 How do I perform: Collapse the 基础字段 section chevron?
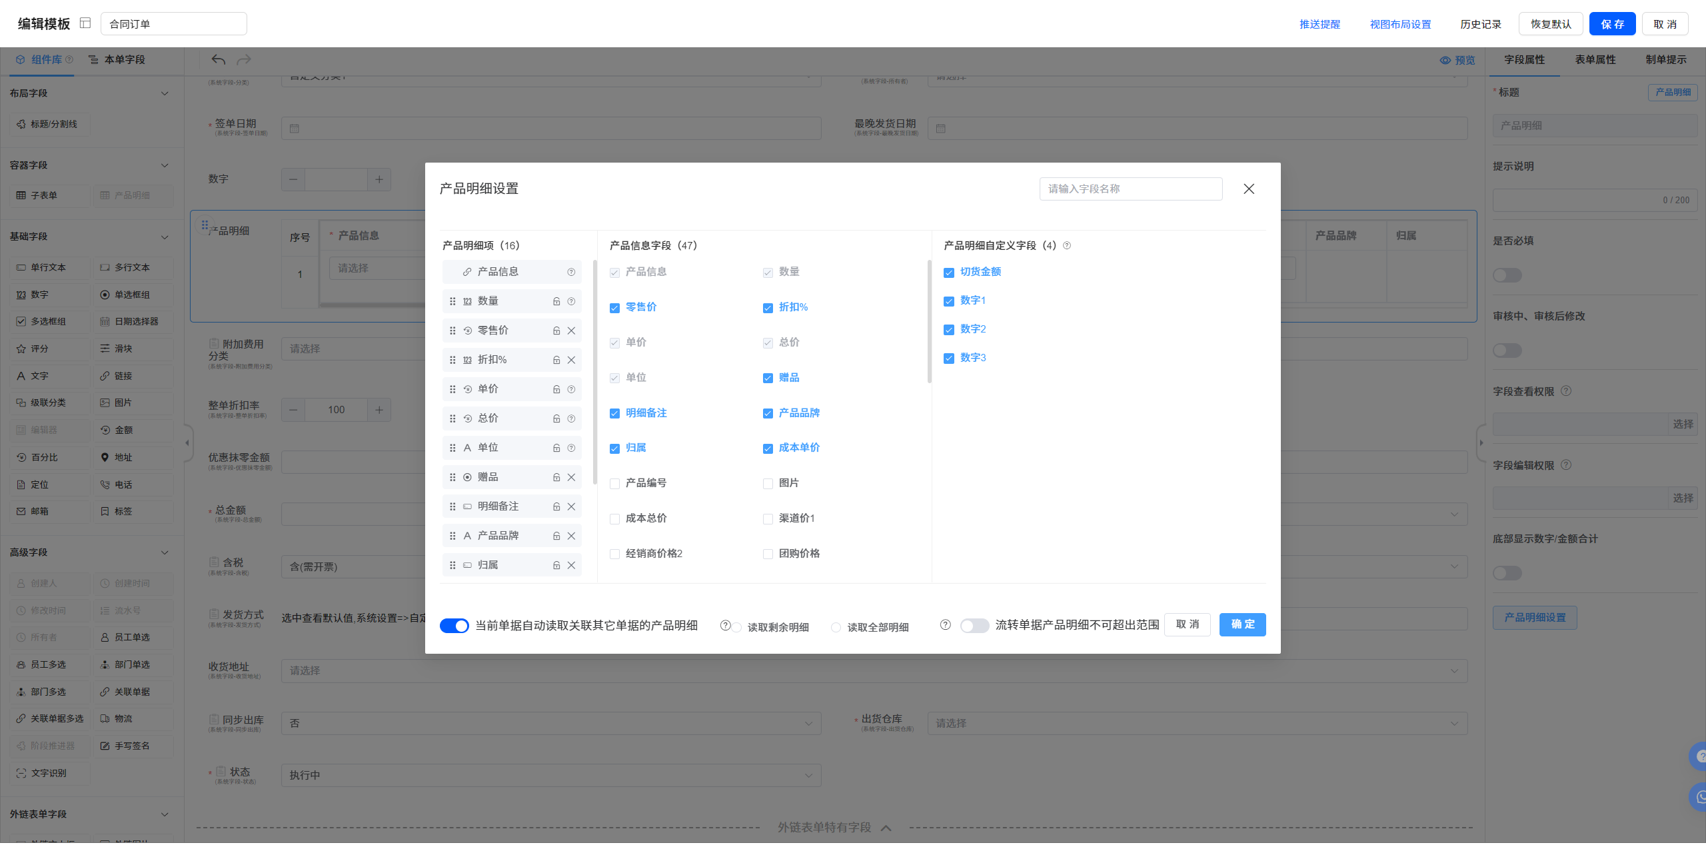point(165,237)
